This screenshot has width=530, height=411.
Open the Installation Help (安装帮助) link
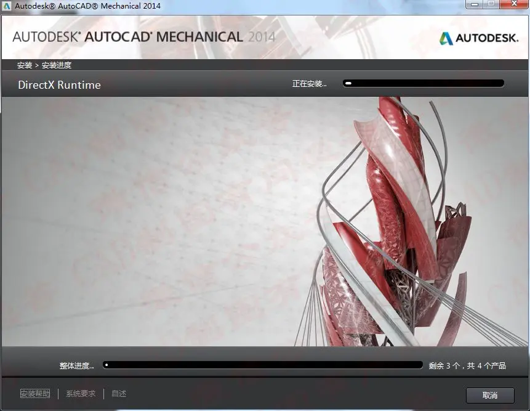[x=35, y=393]
